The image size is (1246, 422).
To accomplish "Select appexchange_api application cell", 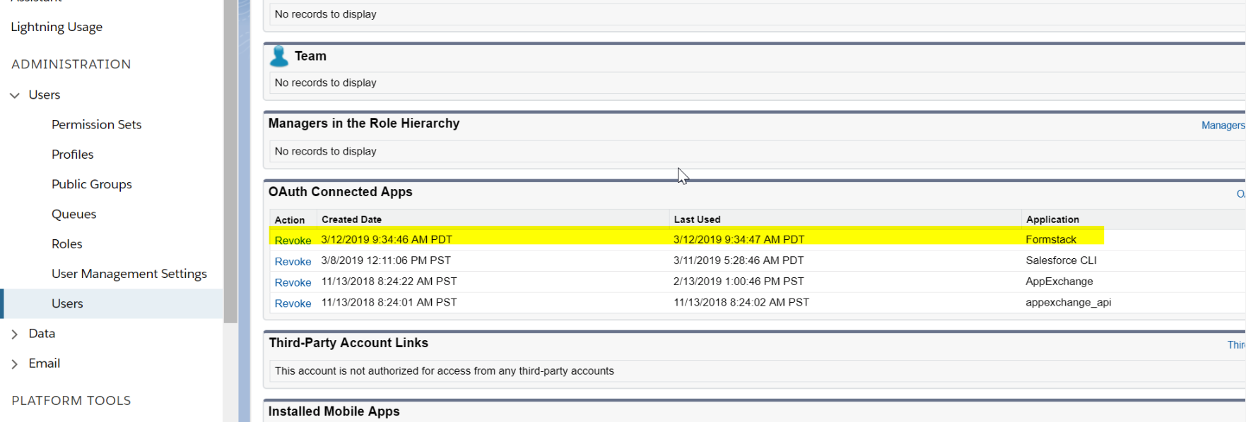I will pos(1069,303).
